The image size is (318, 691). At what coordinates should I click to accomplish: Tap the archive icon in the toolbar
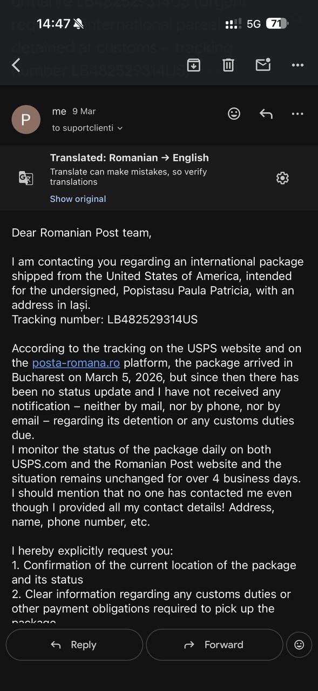click(x=193, y=64)
